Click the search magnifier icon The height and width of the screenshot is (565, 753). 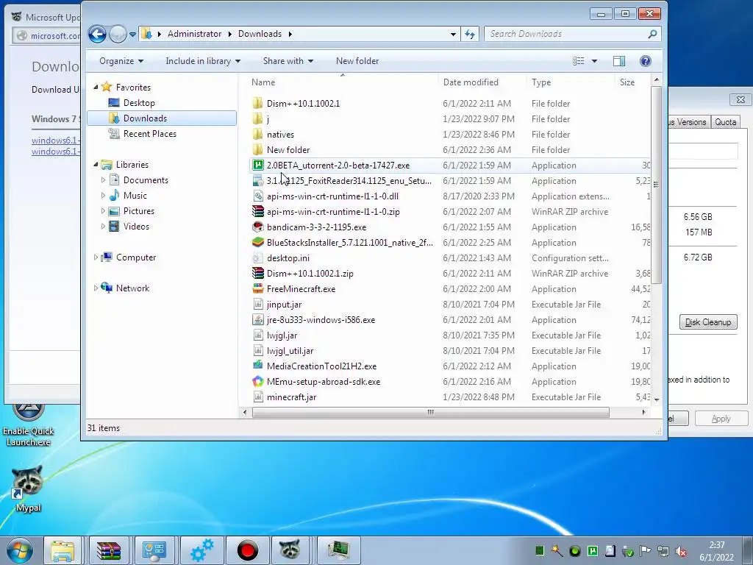652,34
